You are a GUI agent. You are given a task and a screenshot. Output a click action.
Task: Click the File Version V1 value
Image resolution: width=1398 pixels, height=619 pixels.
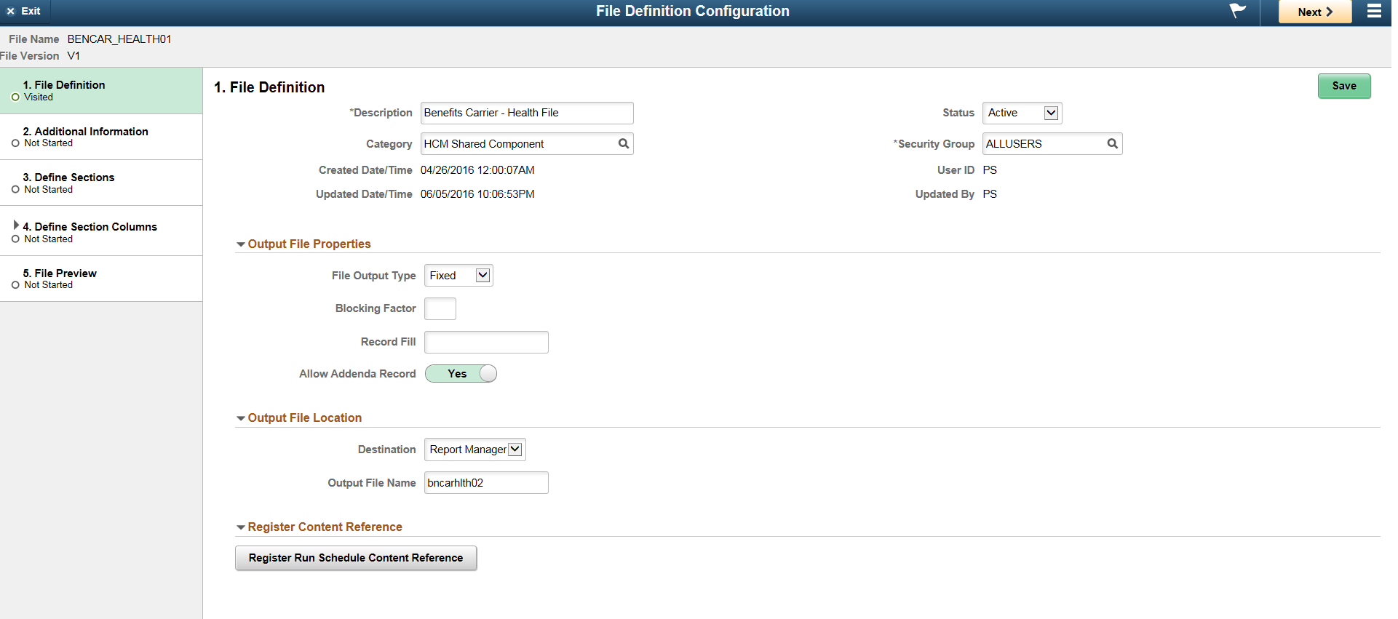pos(74,56)
